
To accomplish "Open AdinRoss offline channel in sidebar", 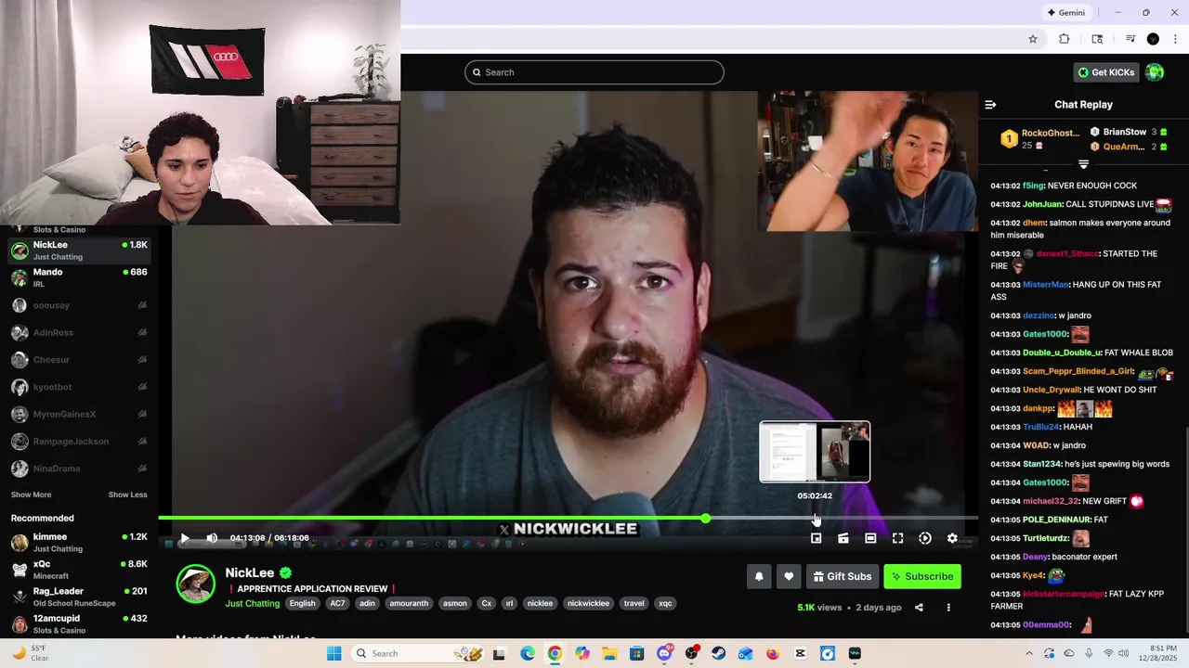I will coord(79,332).
